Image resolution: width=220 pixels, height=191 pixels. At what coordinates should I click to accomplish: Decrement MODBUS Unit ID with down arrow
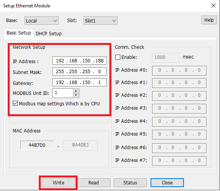coord(76,95)
